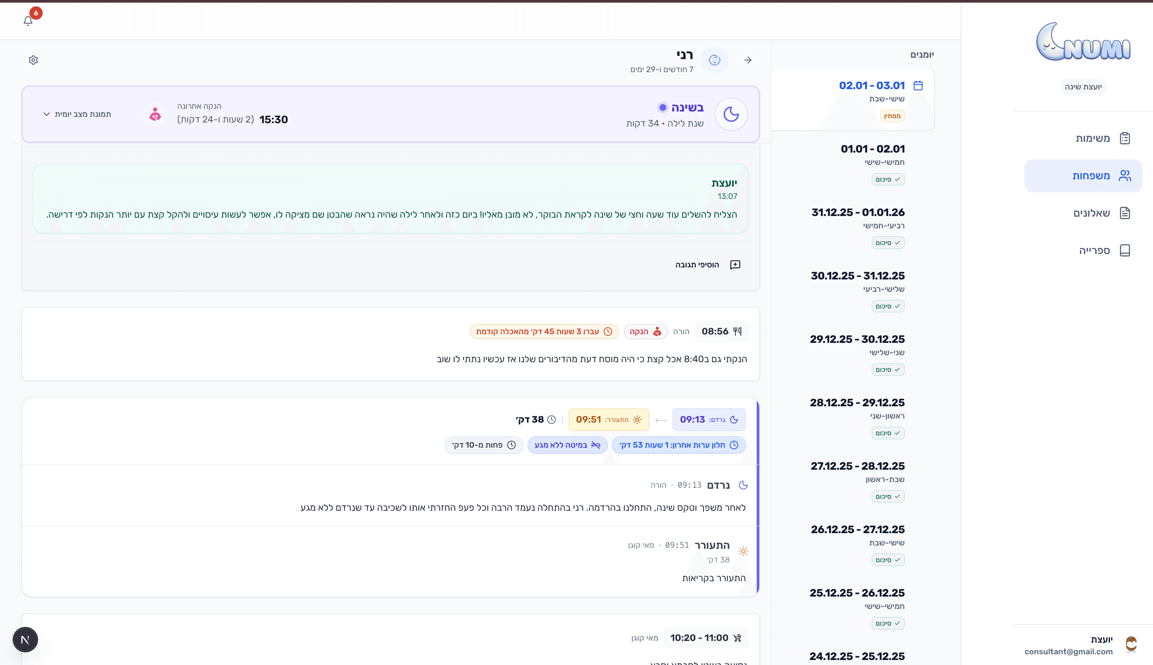This screenshot has height=665, width=1153.
Task: Click the moon icon beside the נרדם event
Action: [743, 485]
